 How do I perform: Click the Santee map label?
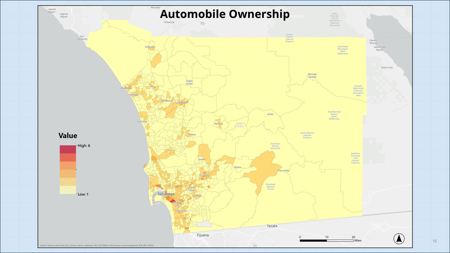[201, 159]
